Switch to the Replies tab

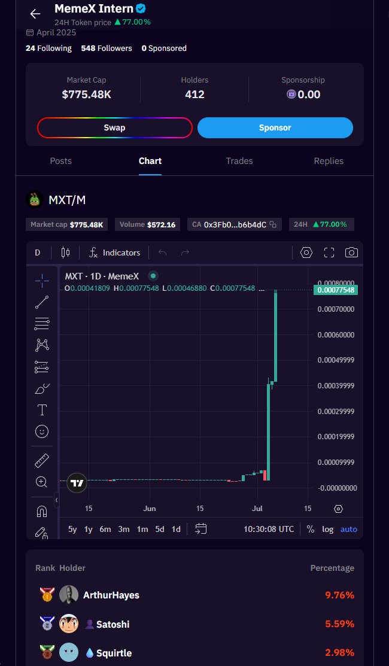[329, 161]
